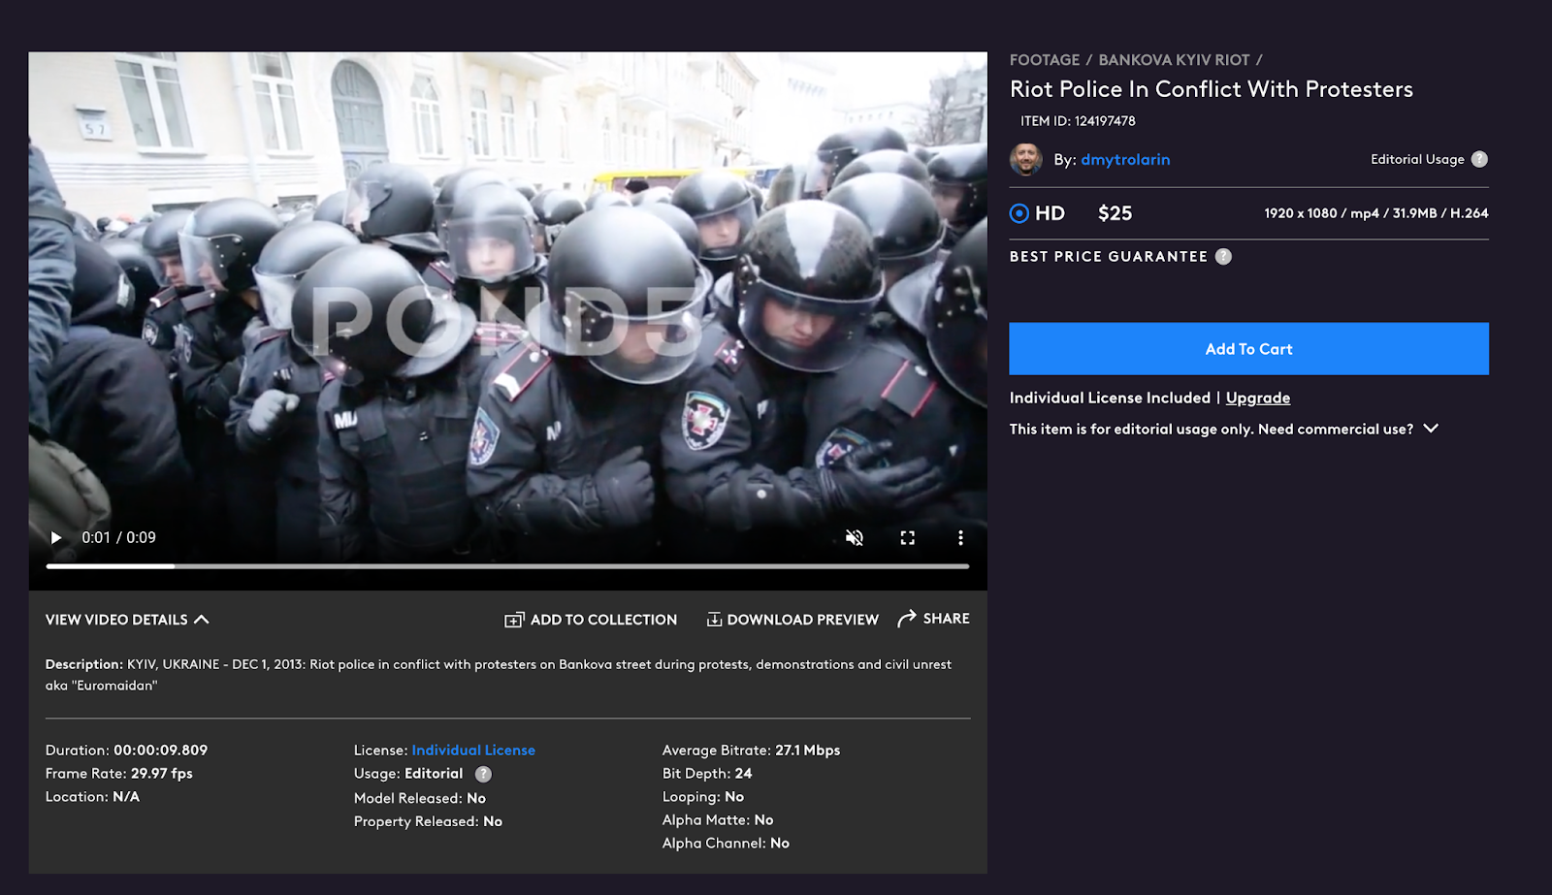Click the Average Bitrate 27.1 Mbps value

(807, 751)
